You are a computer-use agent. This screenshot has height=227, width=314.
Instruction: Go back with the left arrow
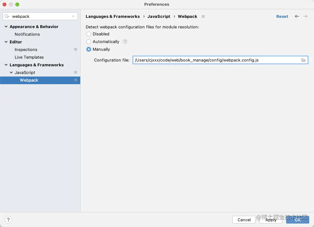point(297,16)
